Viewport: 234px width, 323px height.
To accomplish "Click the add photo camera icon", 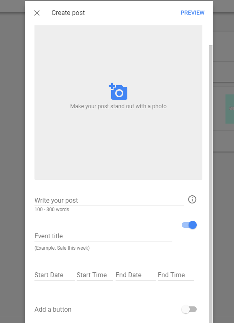I will click(118, 91).
